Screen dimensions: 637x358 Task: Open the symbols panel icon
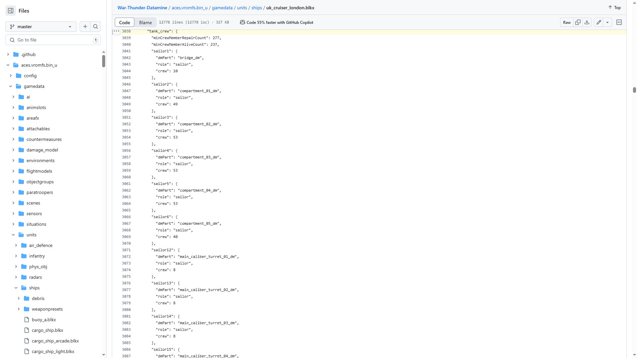(x=619, y=22)
